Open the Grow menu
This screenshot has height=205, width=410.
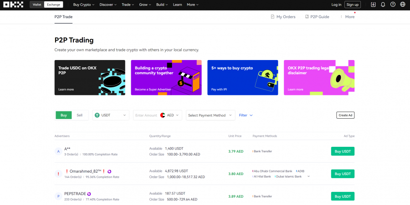click(145, 5)
